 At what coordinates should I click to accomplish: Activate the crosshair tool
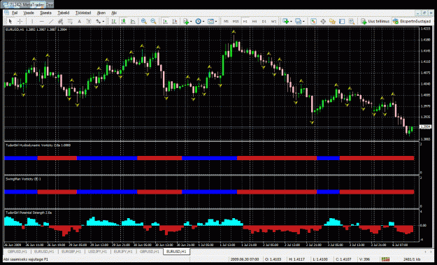[20, 21]
